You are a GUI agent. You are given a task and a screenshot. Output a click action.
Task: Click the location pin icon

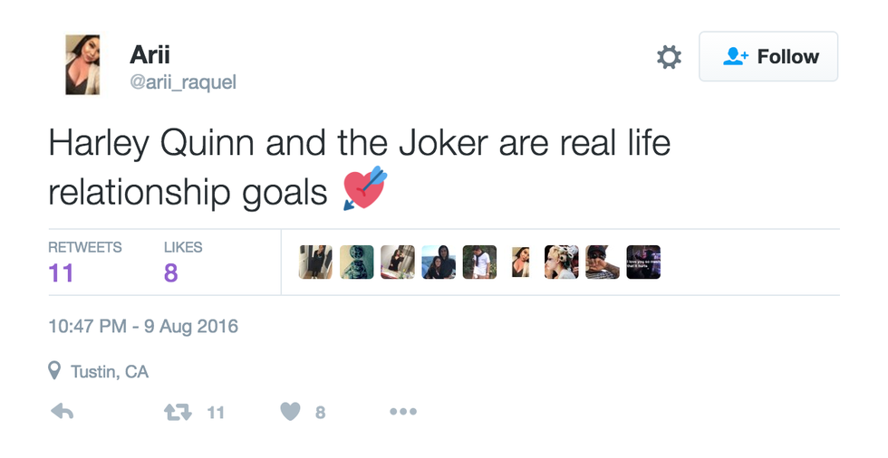click(x=56, y=371)
